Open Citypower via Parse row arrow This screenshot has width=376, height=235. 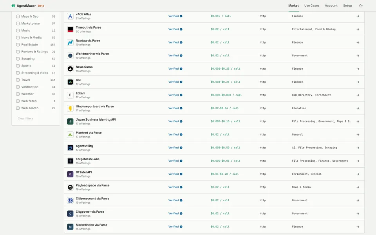pos(358,213)
